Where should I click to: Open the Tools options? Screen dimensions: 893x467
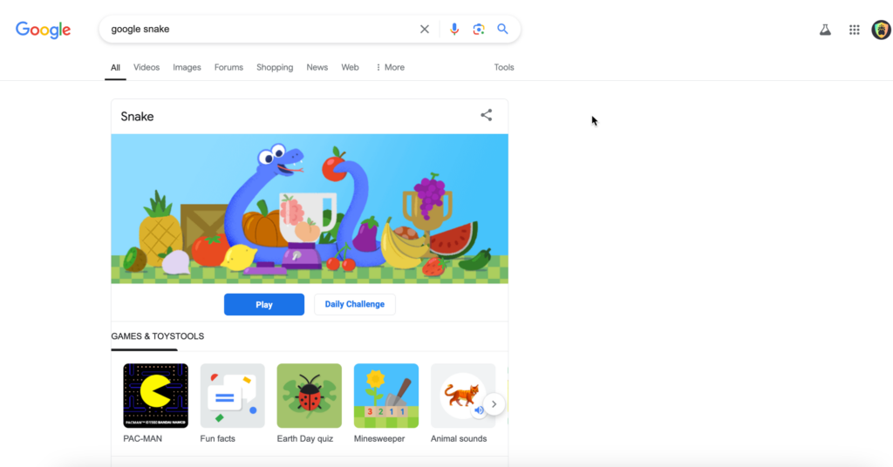click(x=504, y=67)
